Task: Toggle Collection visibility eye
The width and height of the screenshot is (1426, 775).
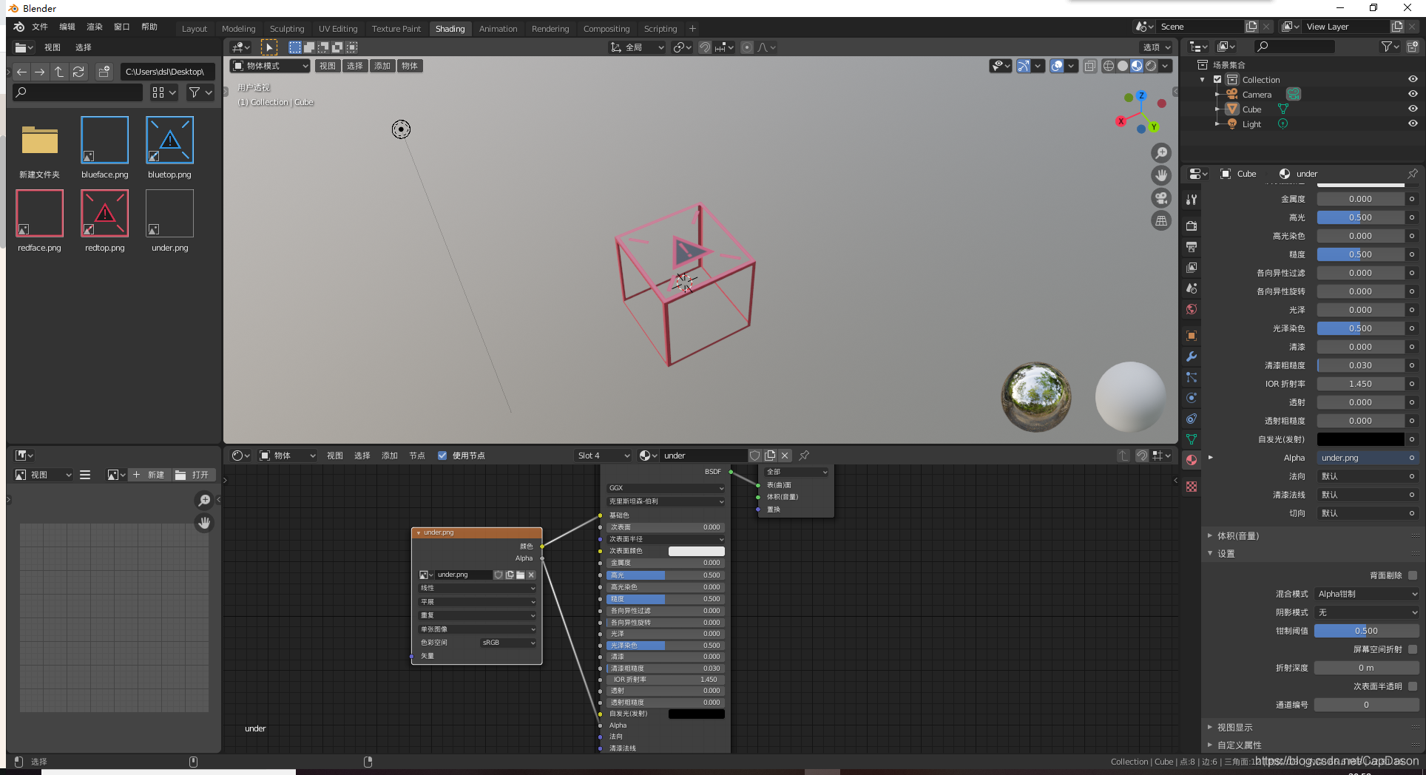Action: click(1413, 79)
